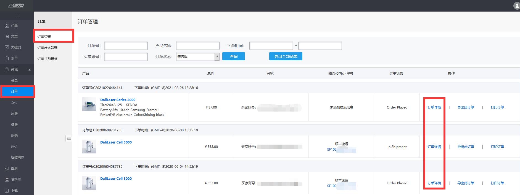Image resolution: width=520 pixels, height=195 pixels.
Task: Click the 订单号 input field
Action: [126, 46]
